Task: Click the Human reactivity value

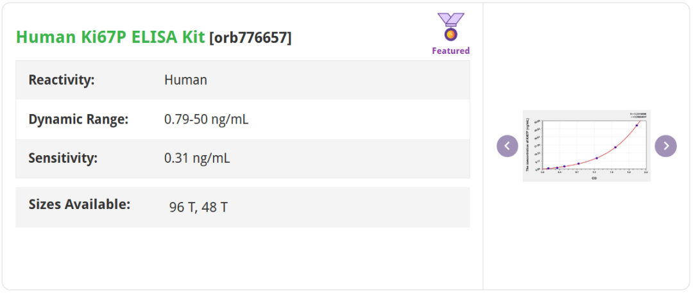Action: coord(185,80)
